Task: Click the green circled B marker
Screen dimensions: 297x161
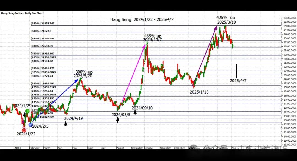Action: coord(27,111)
